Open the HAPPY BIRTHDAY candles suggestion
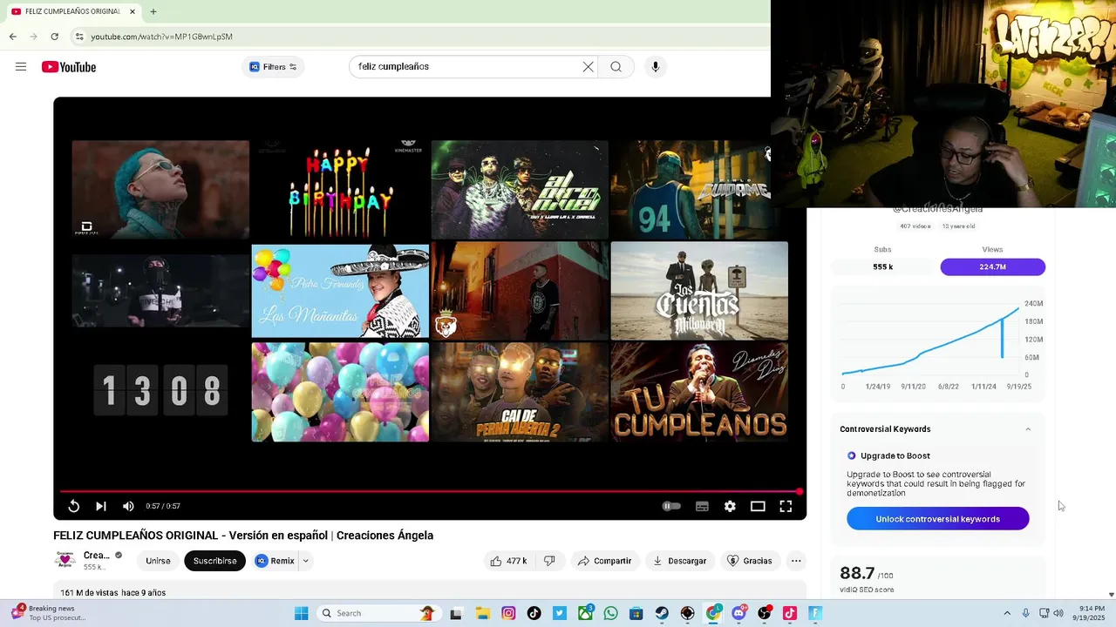Screen dimensions: 1116x627 point(340,189)
